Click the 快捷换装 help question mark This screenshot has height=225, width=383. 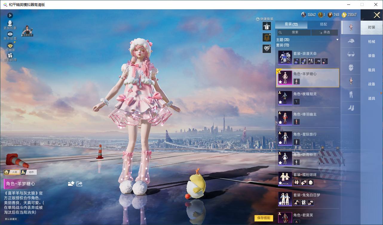(258, 19)
